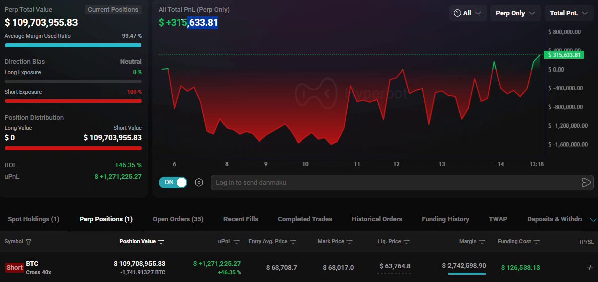Sort by Position Value column icon
The height and width of the screenshot is (282, 598).
[161, 242]
